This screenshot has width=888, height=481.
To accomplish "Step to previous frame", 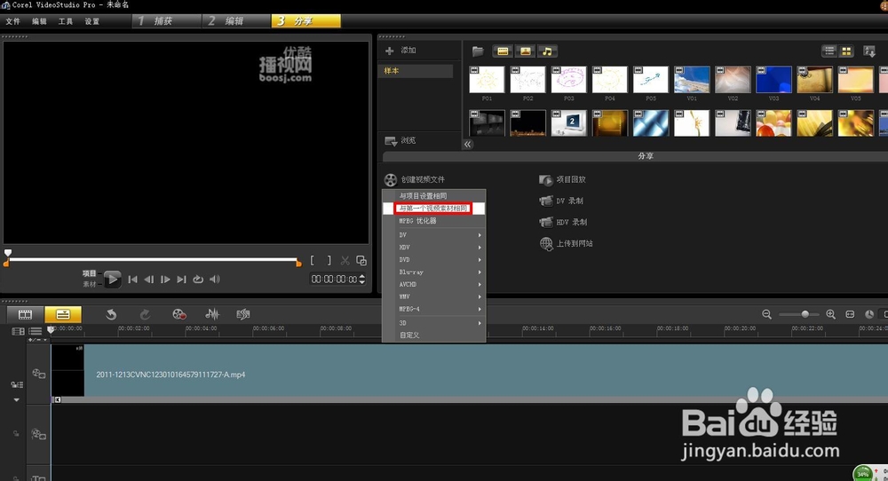I will [149, 280].
